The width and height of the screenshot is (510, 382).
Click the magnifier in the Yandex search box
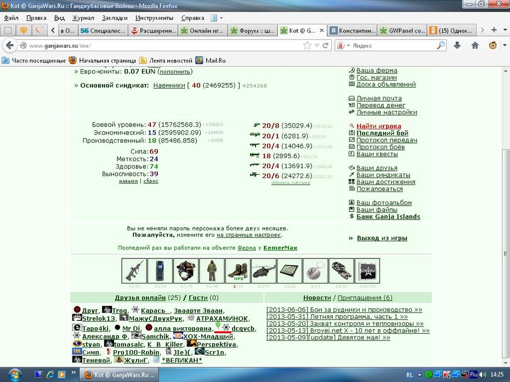(440, 45)
